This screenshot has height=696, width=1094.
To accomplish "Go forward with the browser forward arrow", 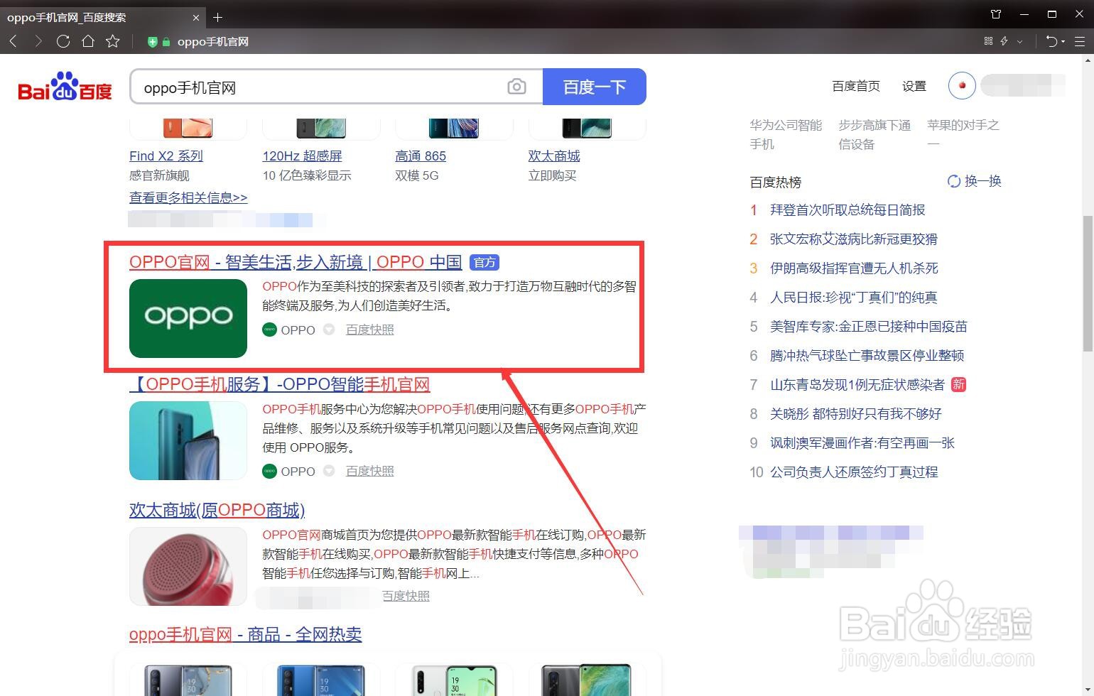I will (38, 41).
